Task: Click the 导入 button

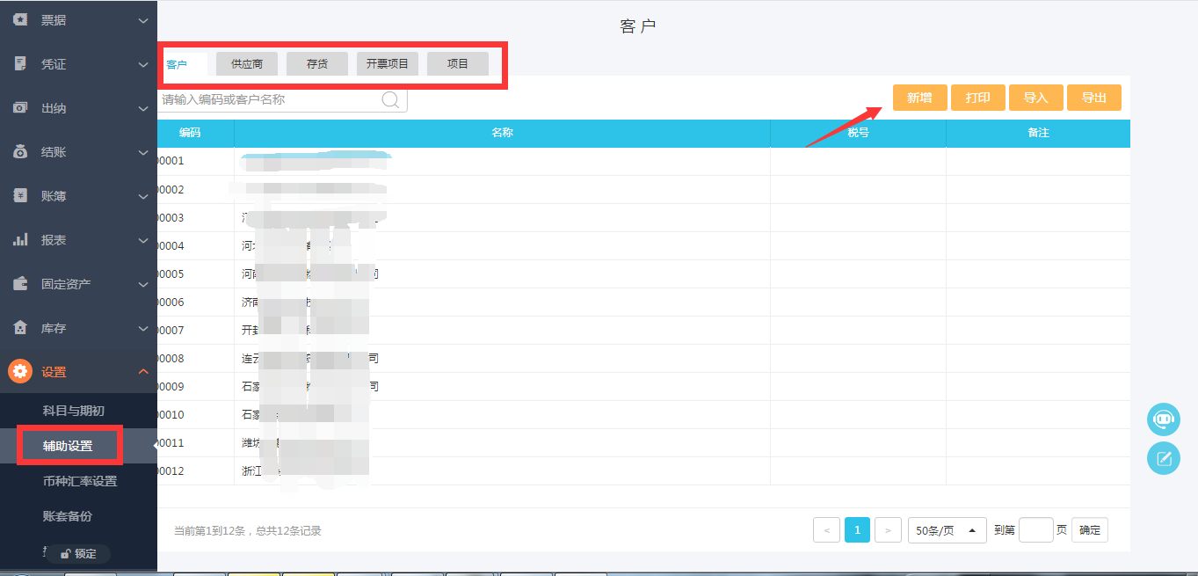Action: pyautogui.click(x=1036, y=98)
